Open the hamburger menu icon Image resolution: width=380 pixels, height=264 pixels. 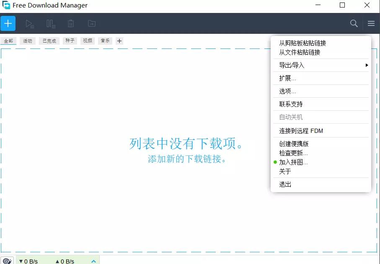click(x=371, y=23)
